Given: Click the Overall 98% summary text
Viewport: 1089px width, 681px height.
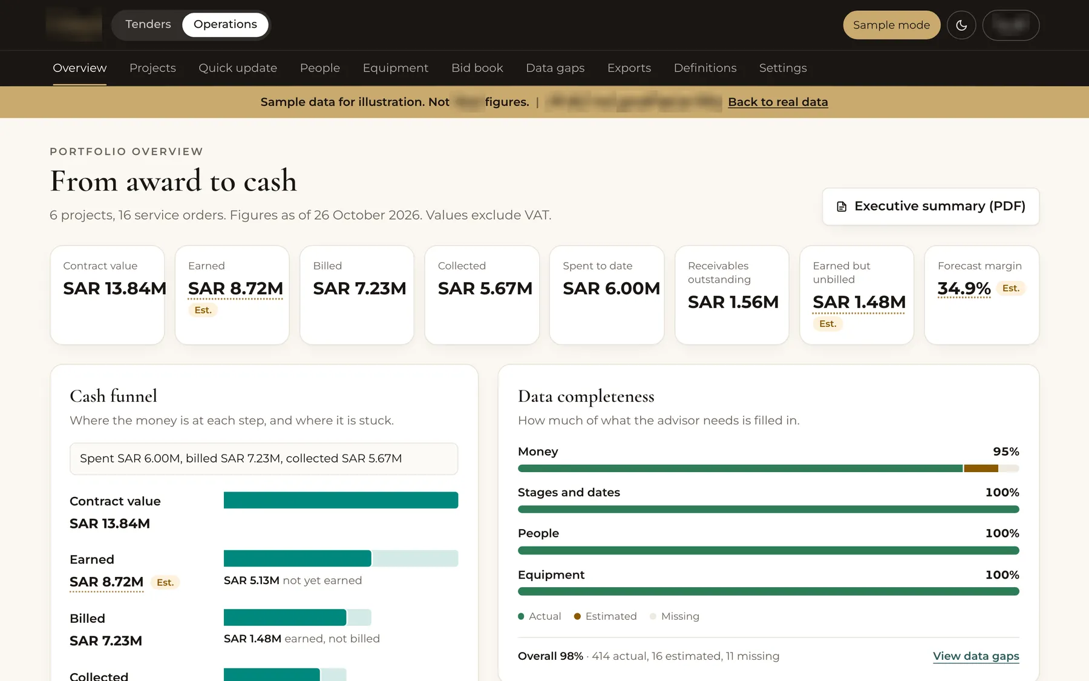Looking at the screenshot, I should point(649,656).
